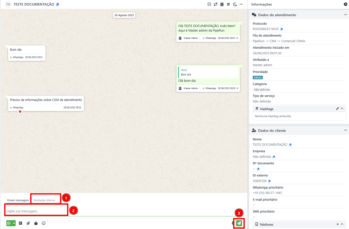
Task: Open the emoji picker
Action: [43, 223]
